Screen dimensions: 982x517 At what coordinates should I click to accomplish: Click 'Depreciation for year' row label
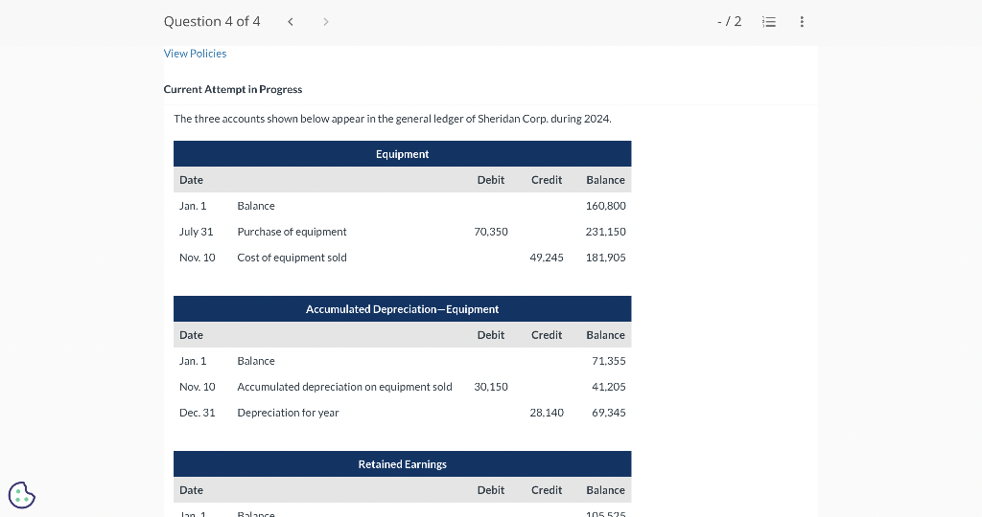[x=288, y=413]
